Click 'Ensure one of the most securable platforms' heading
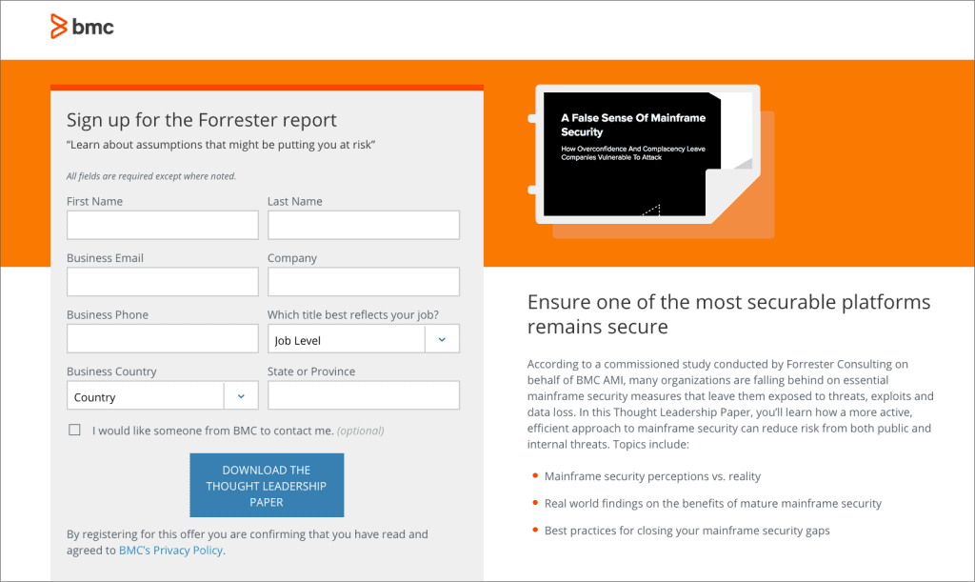This screenshot has height=582, width=975. 728,314
